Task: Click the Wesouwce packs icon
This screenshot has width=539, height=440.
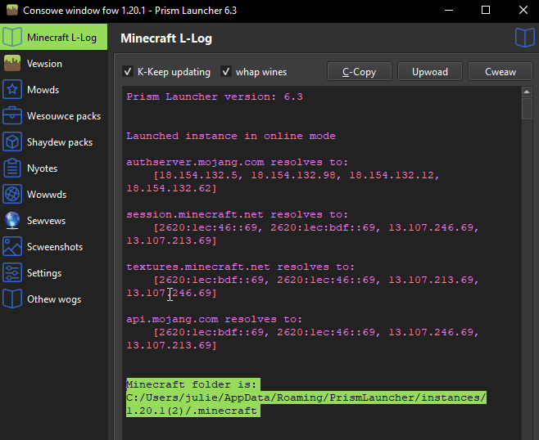Action: 12,116
